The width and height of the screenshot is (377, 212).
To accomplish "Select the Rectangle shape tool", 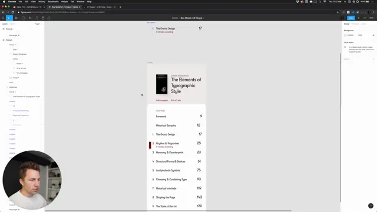I will coord(23,18).
